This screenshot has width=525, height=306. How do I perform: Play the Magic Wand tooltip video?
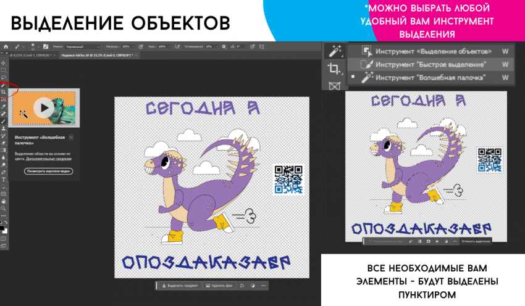44,108
